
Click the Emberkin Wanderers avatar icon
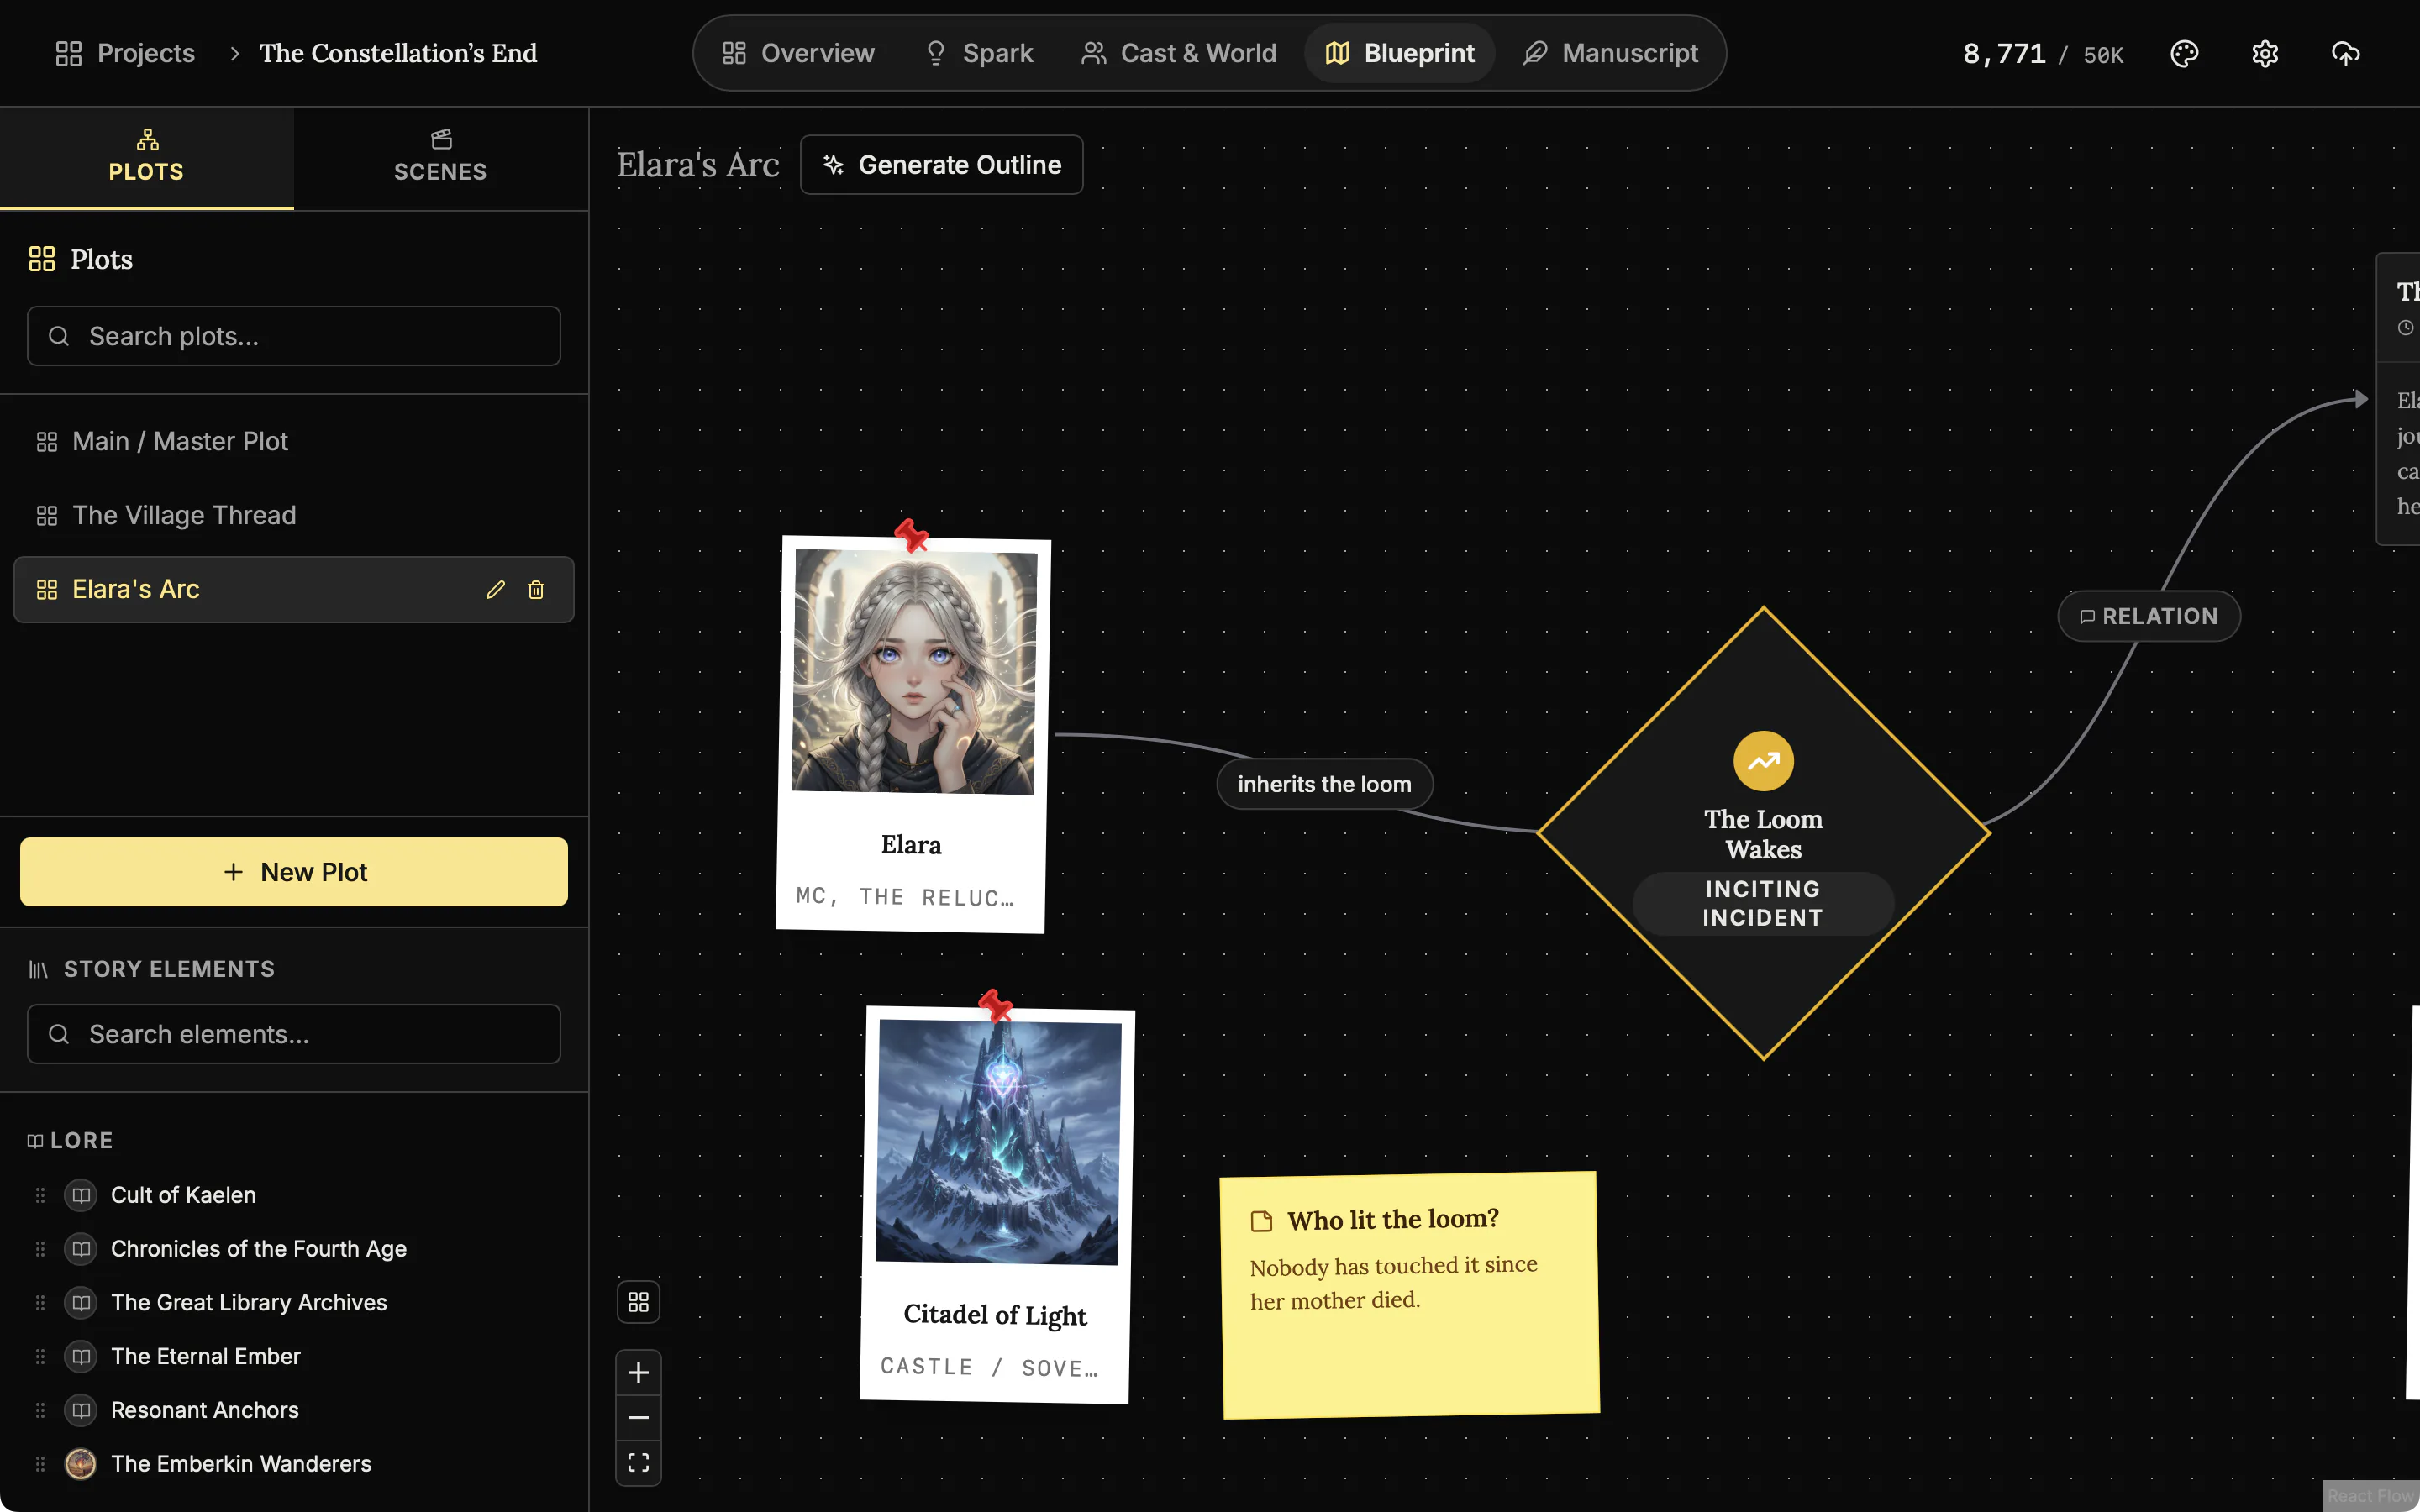point(80,1463)
